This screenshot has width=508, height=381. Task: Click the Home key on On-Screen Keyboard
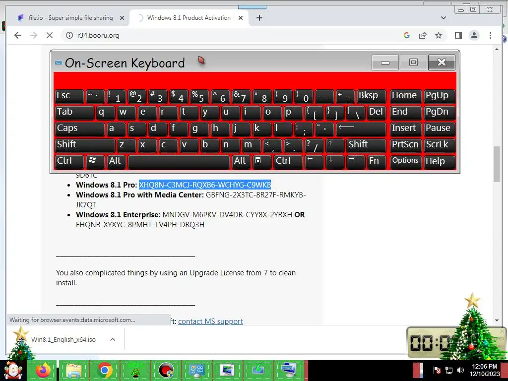click(x=406, y=96)
